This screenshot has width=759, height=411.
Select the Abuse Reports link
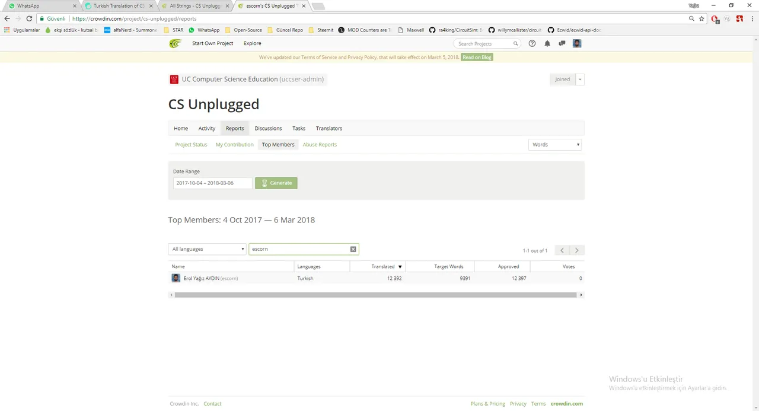tap(320, 145)
